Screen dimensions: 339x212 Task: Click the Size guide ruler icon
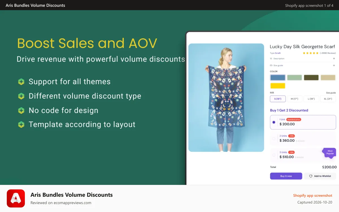271,65
